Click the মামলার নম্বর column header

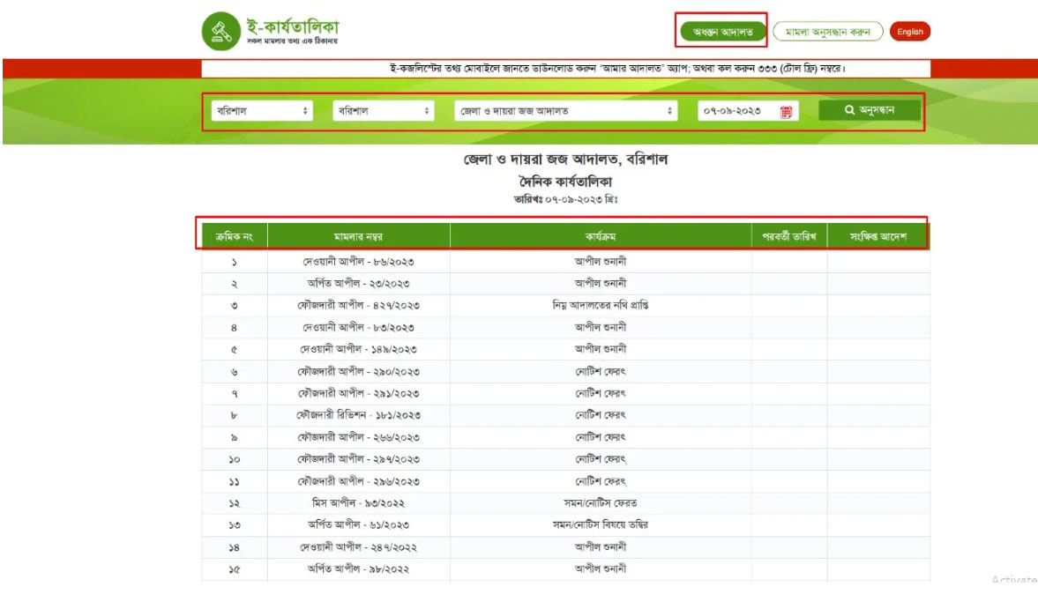[358, 237]
